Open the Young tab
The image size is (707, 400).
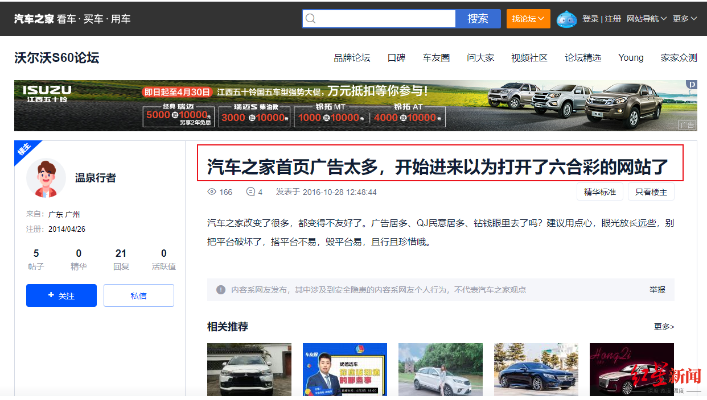(631, 58)
